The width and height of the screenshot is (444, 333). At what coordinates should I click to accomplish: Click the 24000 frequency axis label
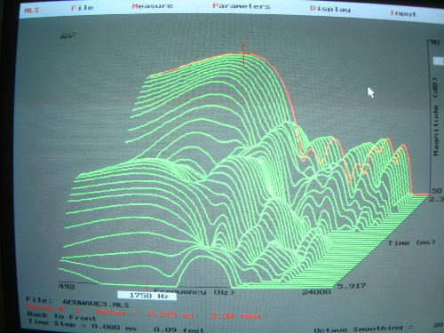(x=316, y=292)
